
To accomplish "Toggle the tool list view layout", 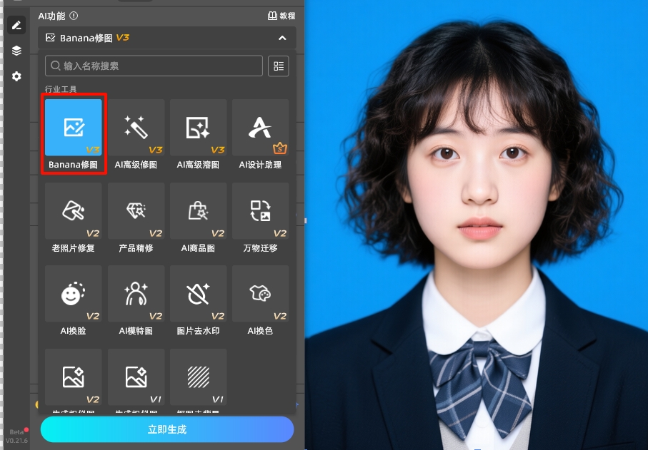I will click(279, 66).
